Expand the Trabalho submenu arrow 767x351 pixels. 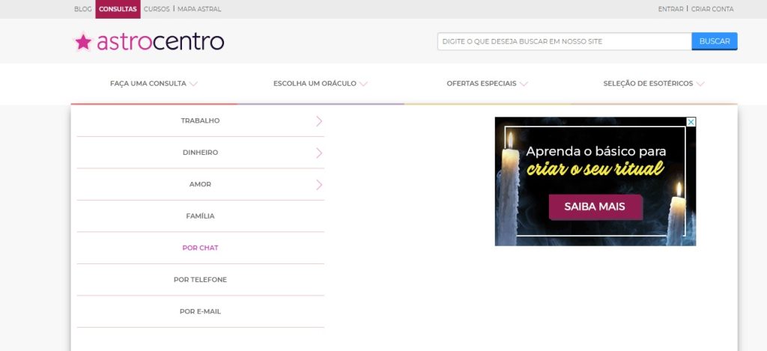click(x=319, y=121)
